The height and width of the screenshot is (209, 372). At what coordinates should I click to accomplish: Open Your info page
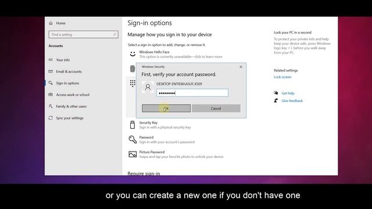point(63,60)
